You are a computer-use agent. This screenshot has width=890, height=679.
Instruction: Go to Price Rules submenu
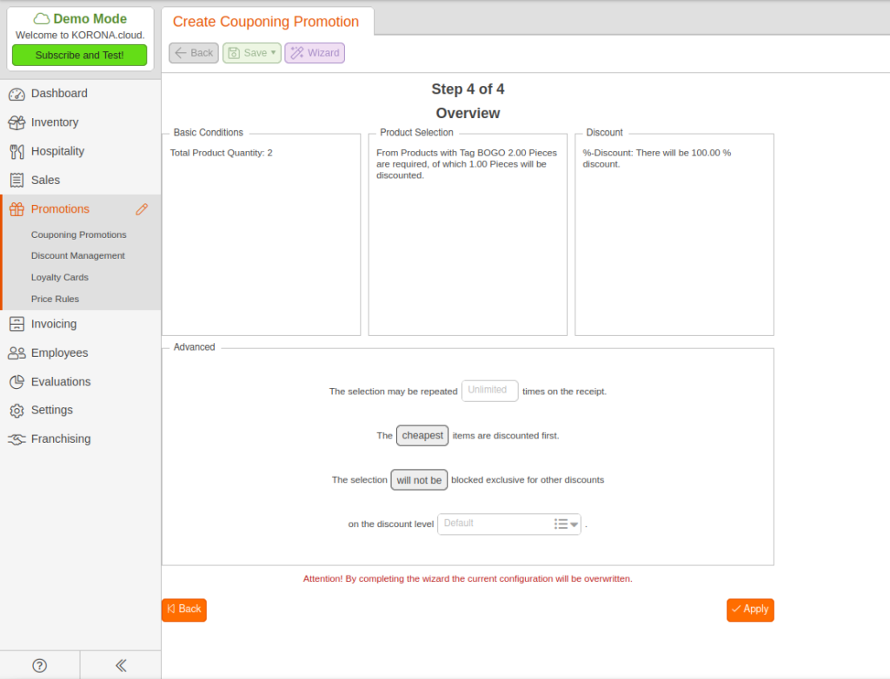pos(55,299)
